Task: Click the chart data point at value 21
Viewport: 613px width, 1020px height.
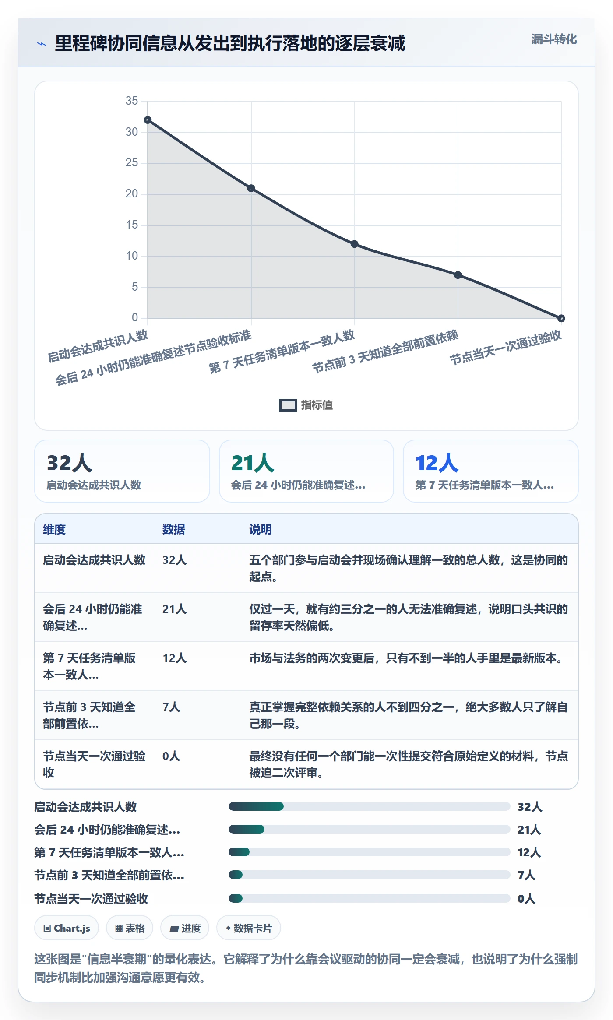Action: tap(251, 188)
